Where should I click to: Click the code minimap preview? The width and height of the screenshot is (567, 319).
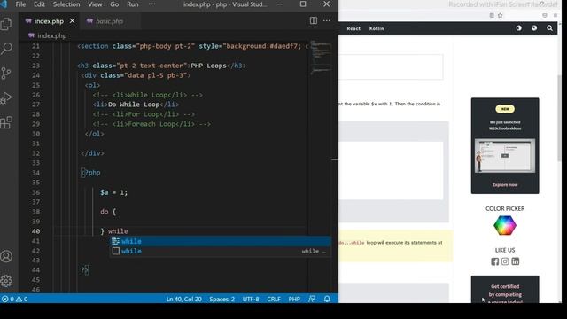click(320, 58)
